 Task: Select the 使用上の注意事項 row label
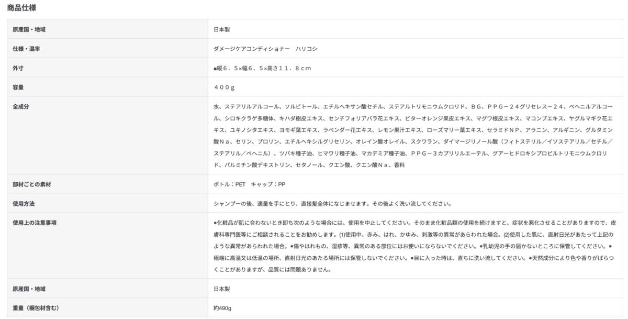point(35,223)
